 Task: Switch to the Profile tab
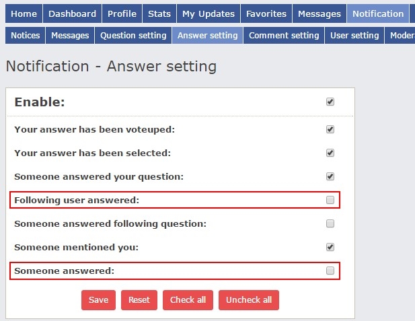point(121,13)
